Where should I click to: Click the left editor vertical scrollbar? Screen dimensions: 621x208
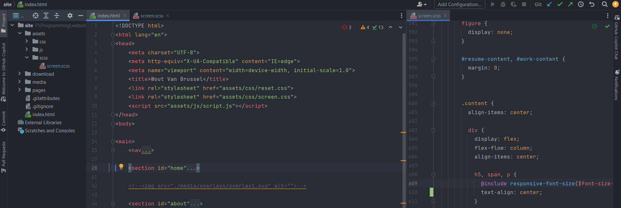tap(404, 97)
